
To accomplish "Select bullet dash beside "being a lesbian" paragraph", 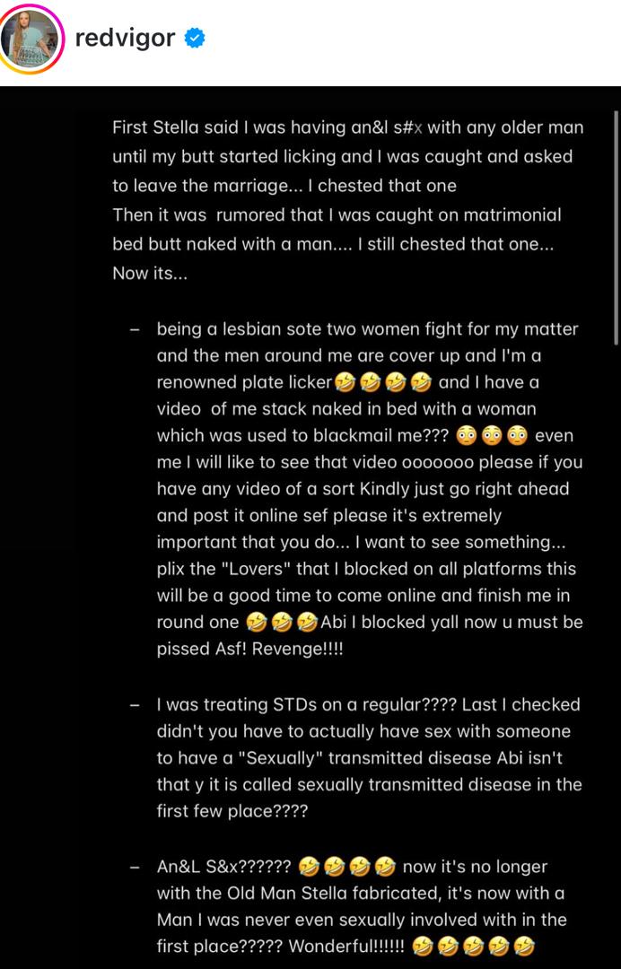I will (x=135, y=329).
